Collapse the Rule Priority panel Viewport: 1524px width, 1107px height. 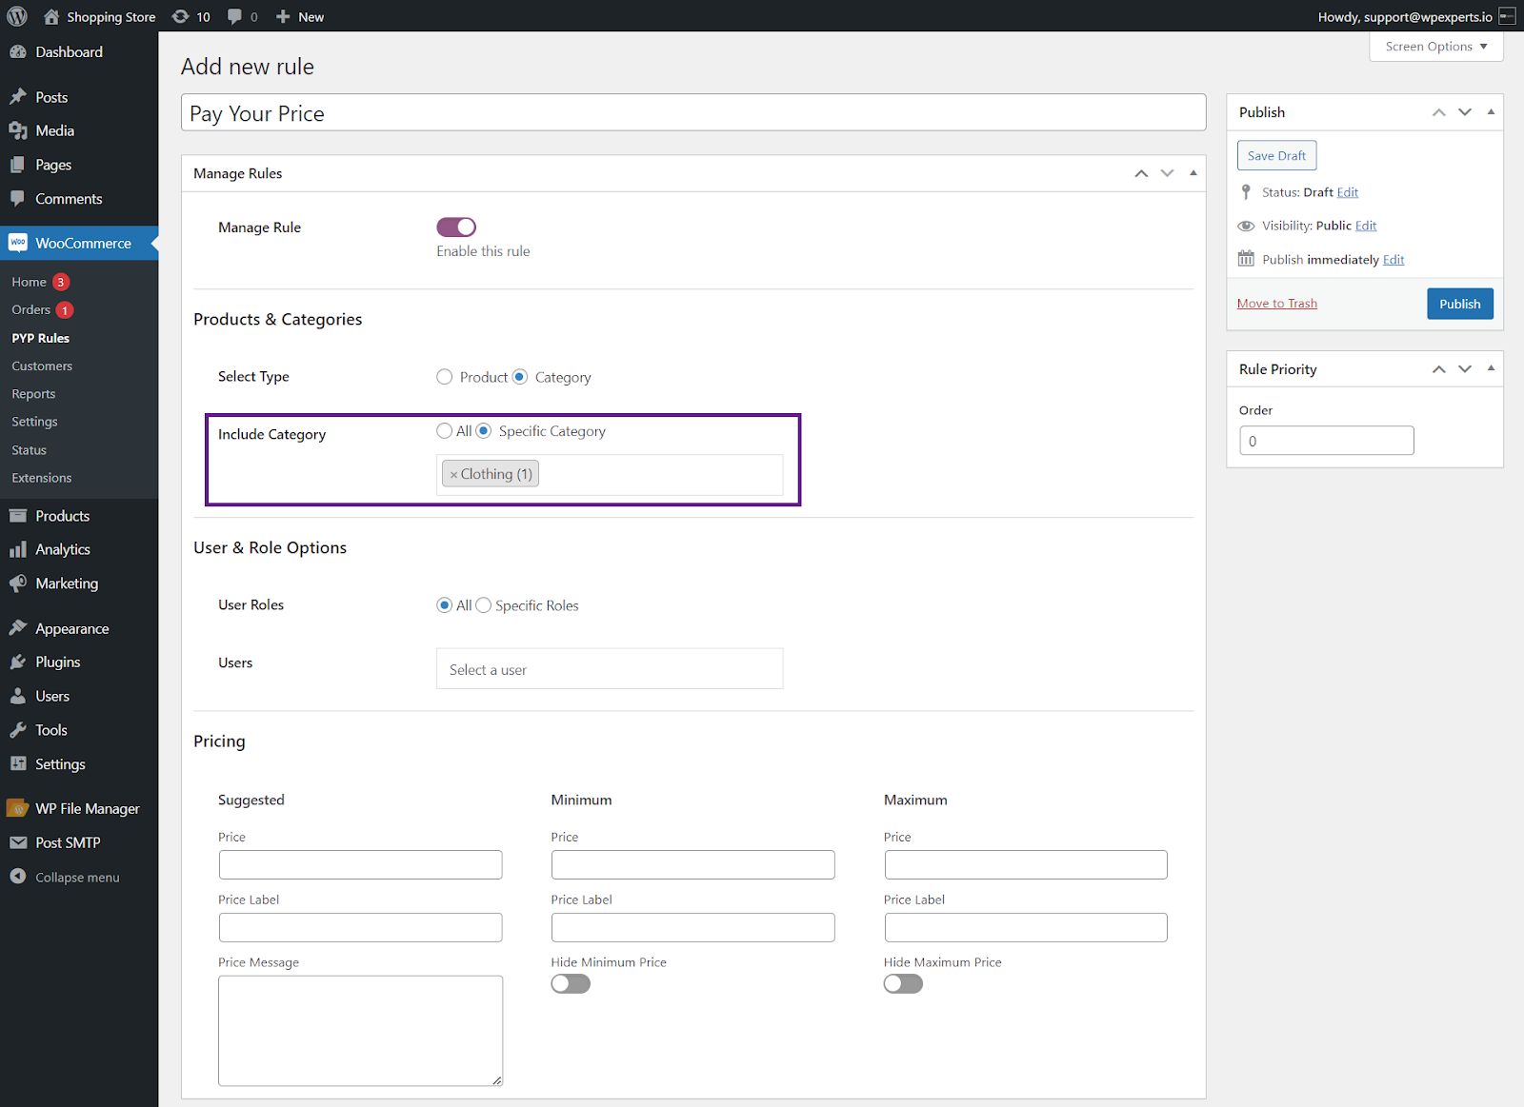pos(1491,369)
